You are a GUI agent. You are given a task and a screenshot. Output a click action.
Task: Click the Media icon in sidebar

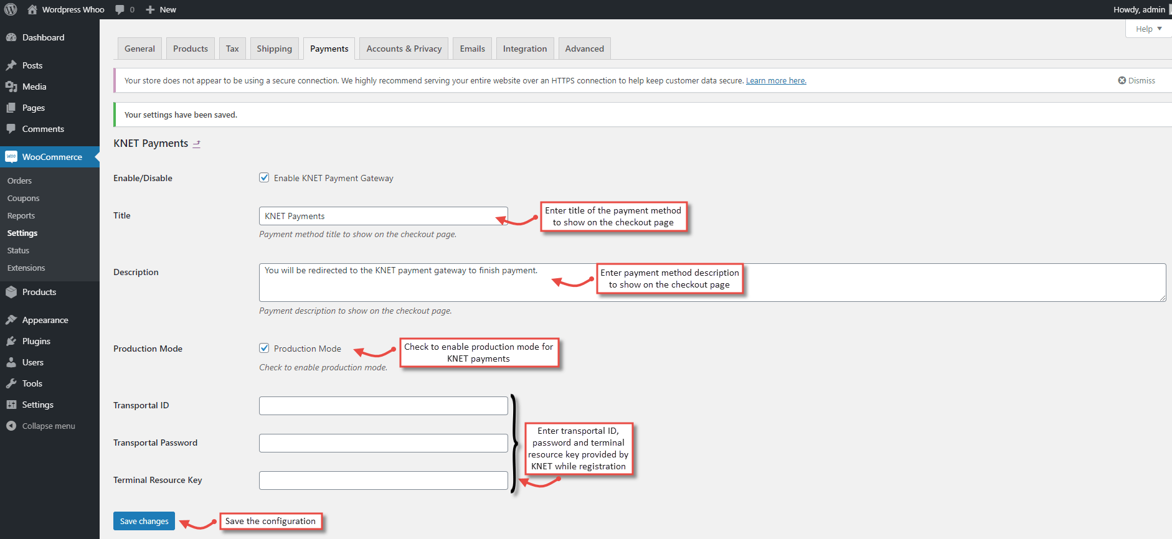pyautogui.click(x=11, y=87)
